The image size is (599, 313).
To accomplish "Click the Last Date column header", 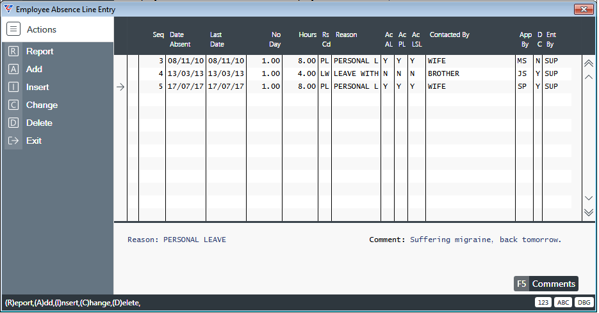I will pyautogui.click(x=217, y=40).
